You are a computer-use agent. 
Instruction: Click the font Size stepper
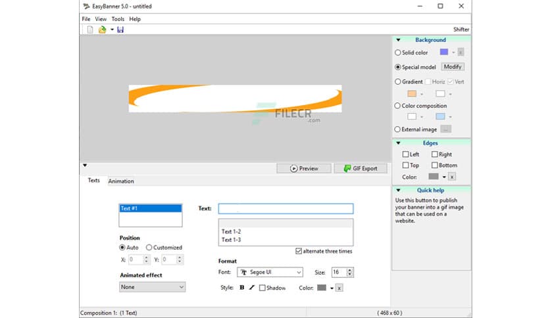349,272
